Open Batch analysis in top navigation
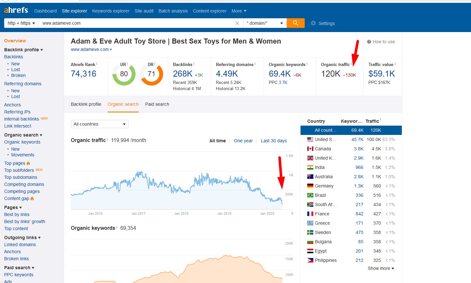The image size is (471, 283). point(173,11)
